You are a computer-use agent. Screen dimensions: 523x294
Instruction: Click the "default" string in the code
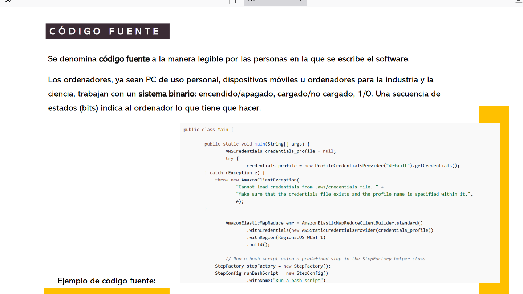tap(398, 166)
